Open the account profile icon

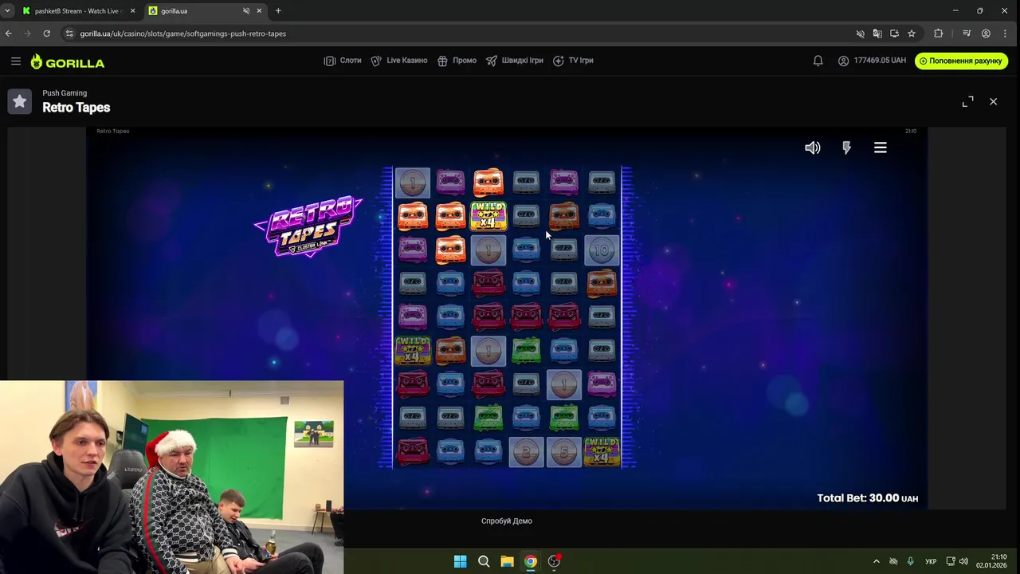[843, 61]
